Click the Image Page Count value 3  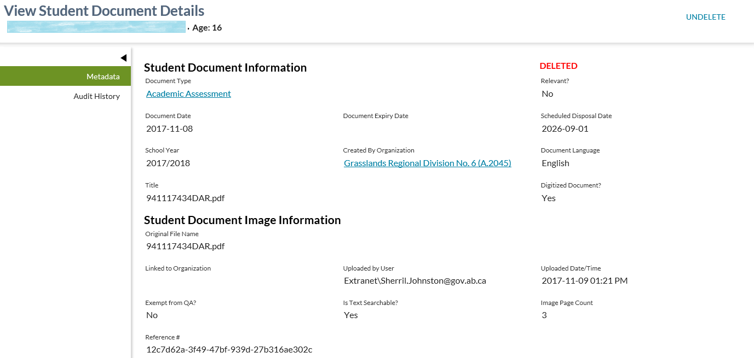click(x=544, y=315)
